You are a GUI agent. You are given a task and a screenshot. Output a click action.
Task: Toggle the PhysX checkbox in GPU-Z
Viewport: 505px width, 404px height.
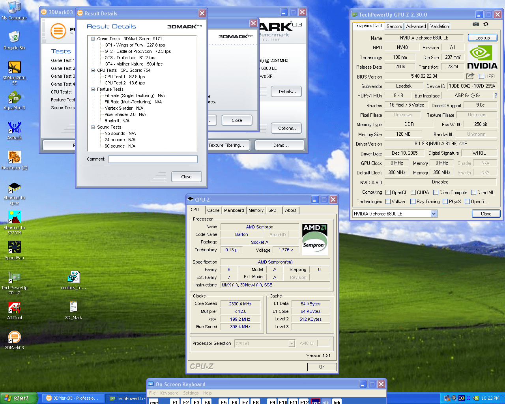click(445, 202)
